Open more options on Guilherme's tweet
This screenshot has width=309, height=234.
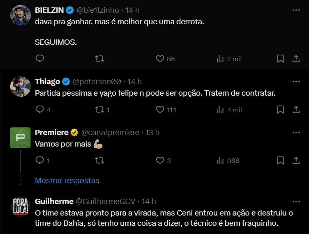[x=296, y=201]
